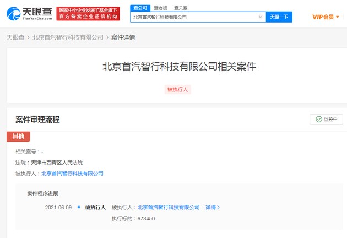Click the 2021-06-09 date text

click(58, 208)
